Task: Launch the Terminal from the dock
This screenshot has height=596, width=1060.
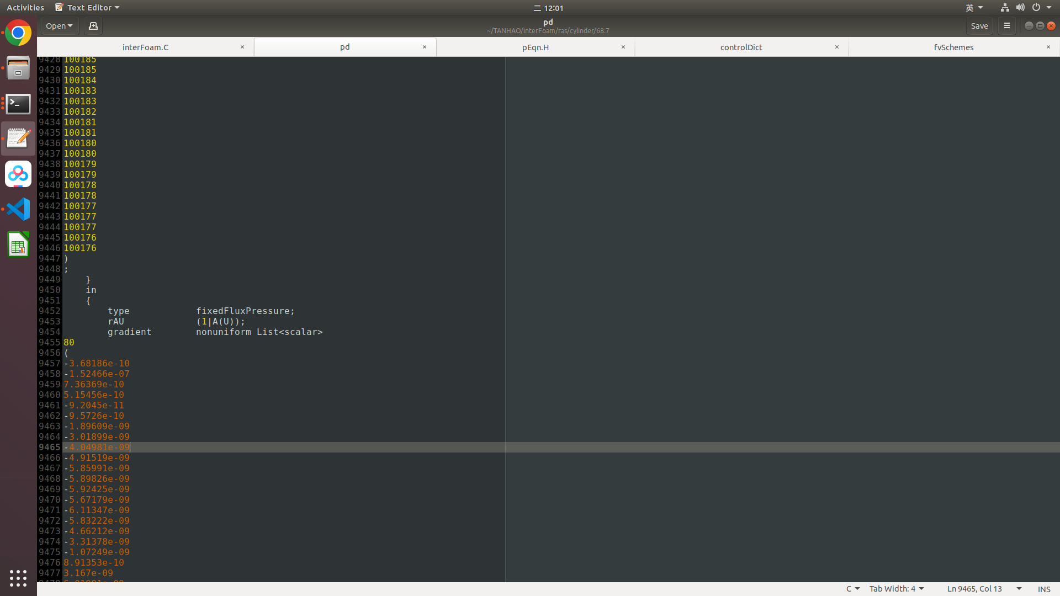Action: pyautogui.click(x=18, y=104)
